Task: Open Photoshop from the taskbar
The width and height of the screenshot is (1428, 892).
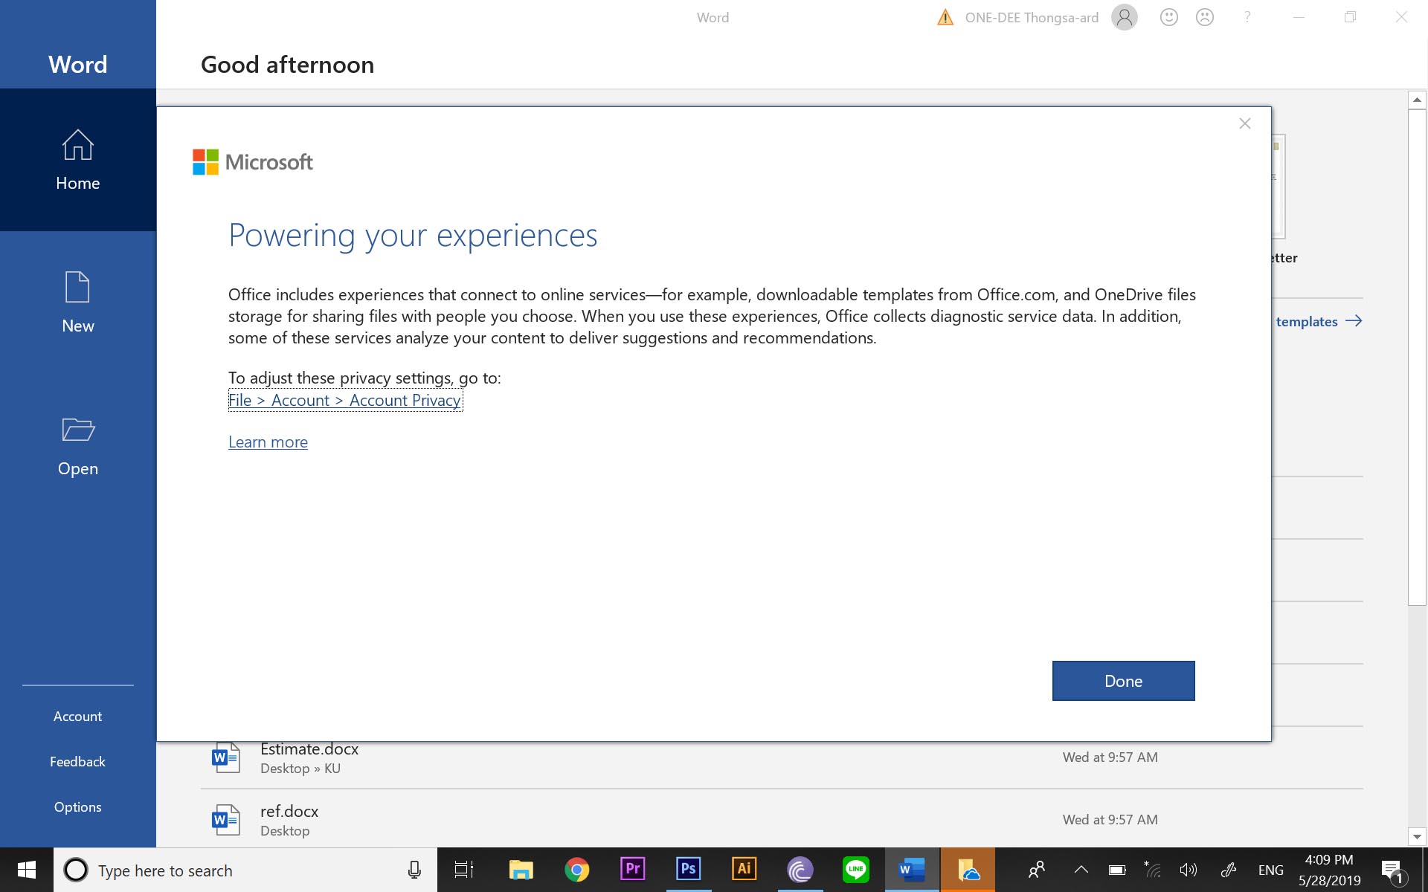Action: [688, 869]
